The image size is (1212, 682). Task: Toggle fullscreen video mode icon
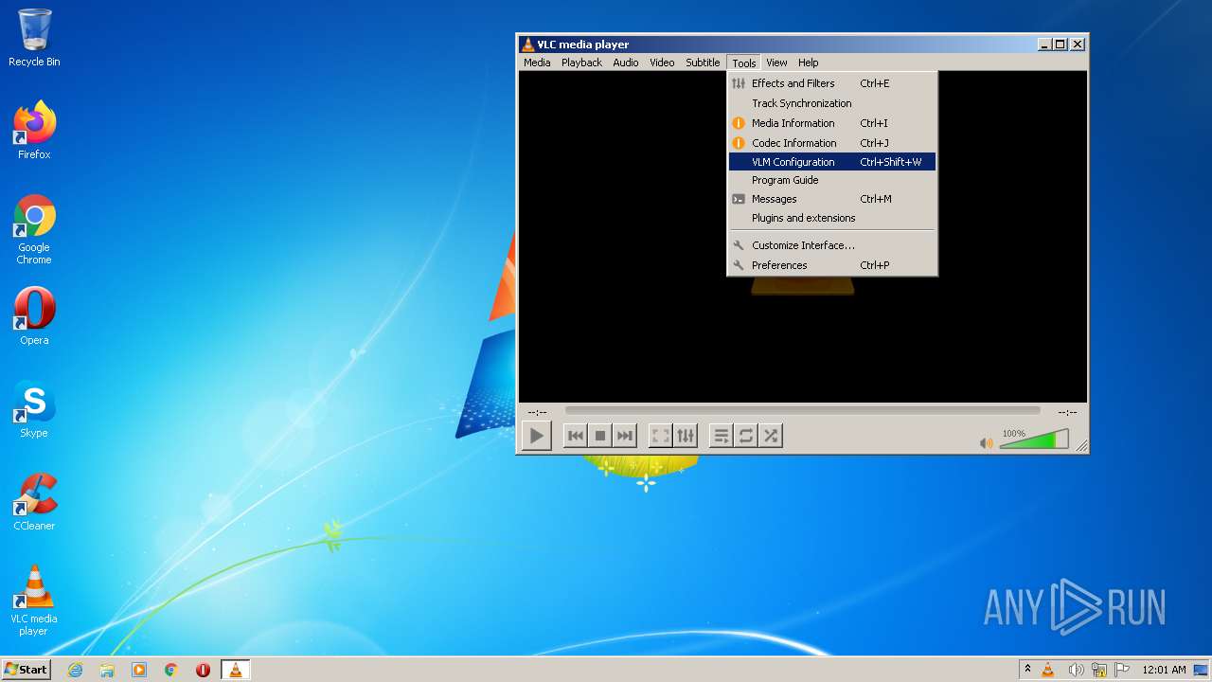(x=661, y=436)
